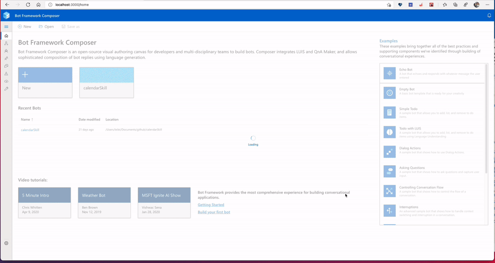The image size is (495, 263).
Task: Click the Interruptions example icon
Action: tap(389, 211)
